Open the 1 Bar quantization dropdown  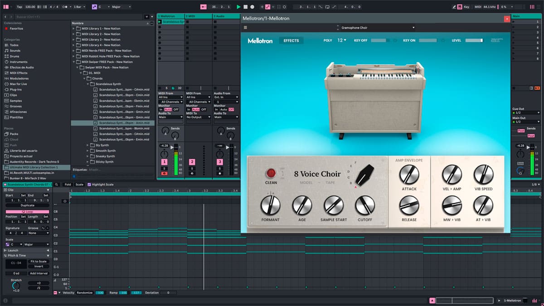pyautogui.click(x=80, y=7)
